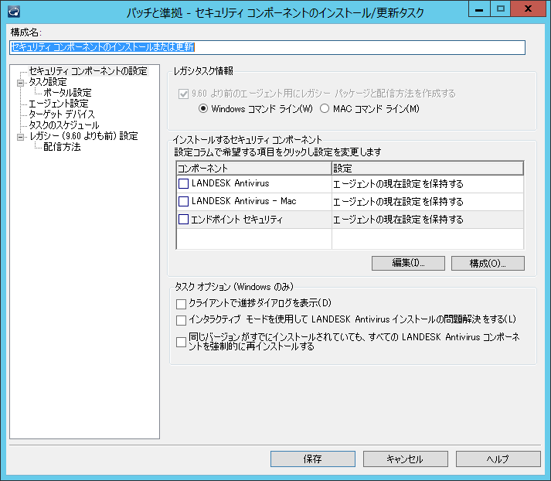Select セキュリティ コンポーネントの設定 tree item
The image size is (551, 481).
tap(88, 71)
